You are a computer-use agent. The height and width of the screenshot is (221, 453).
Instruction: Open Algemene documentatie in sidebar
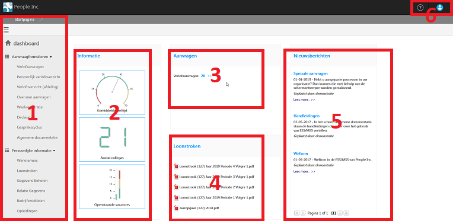tap(37, 137)
